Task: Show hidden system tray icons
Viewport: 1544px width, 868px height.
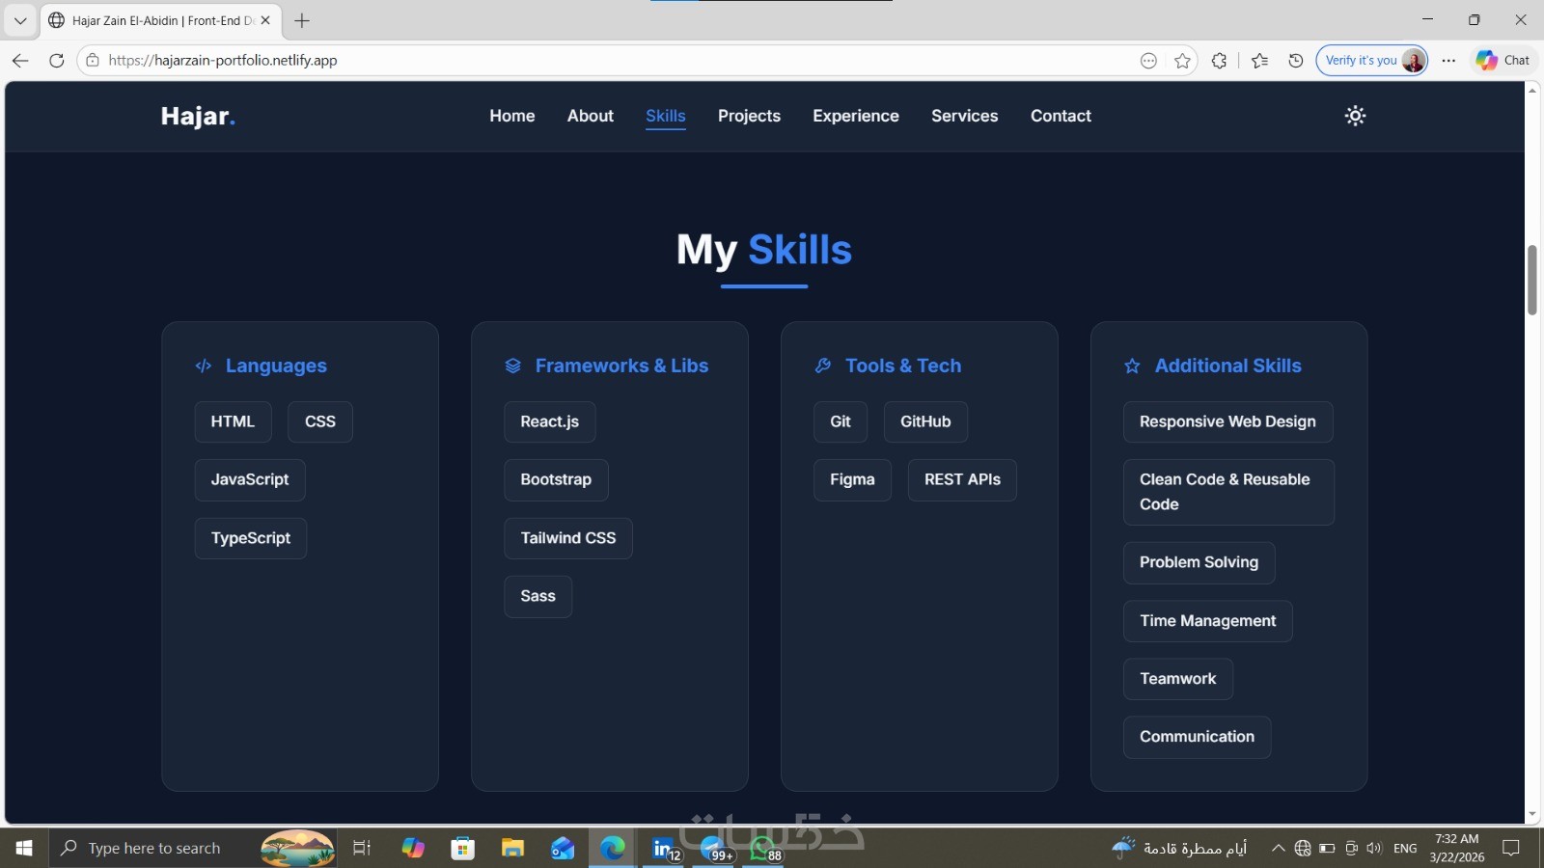Action: 1278,848
